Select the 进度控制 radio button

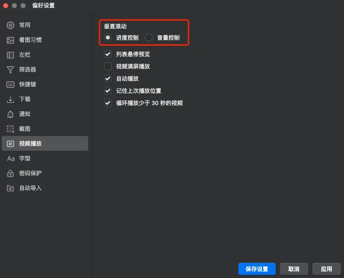tap(108, 37)
